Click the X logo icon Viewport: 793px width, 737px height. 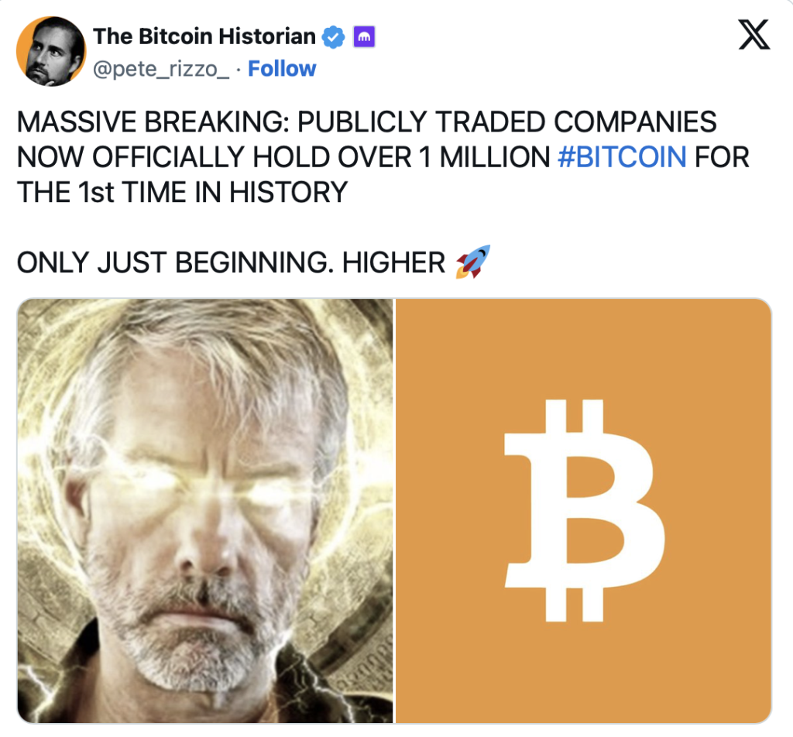coord(754,34)
